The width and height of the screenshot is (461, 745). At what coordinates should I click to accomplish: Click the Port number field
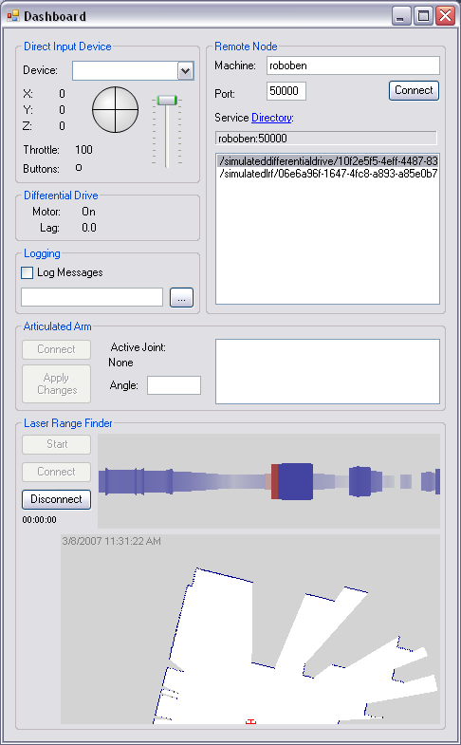[286, 91]
